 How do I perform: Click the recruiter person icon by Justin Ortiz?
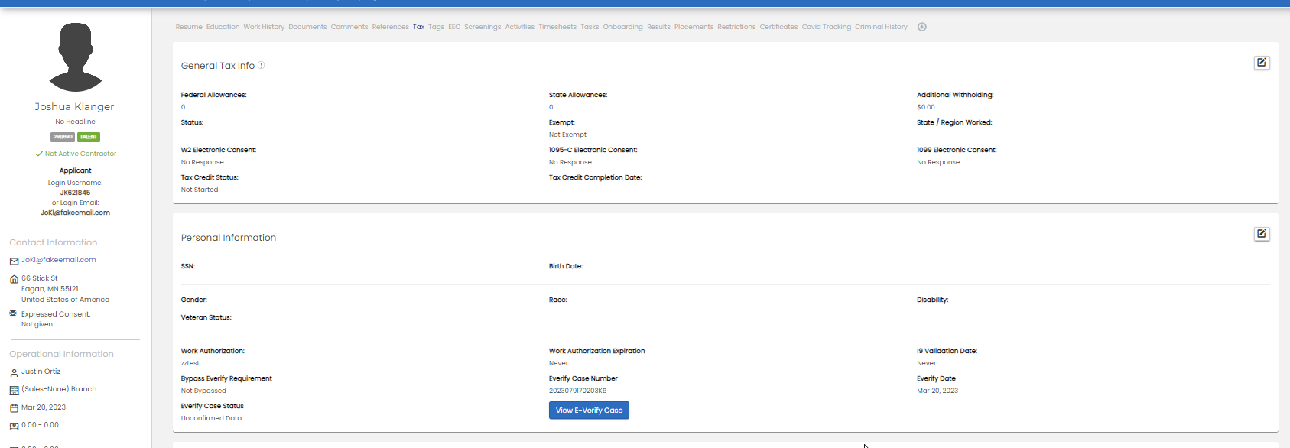pos(14,372)
